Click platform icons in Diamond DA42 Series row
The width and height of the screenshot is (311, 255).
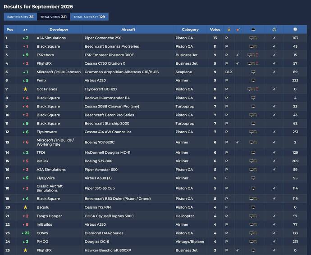[253, 233]
